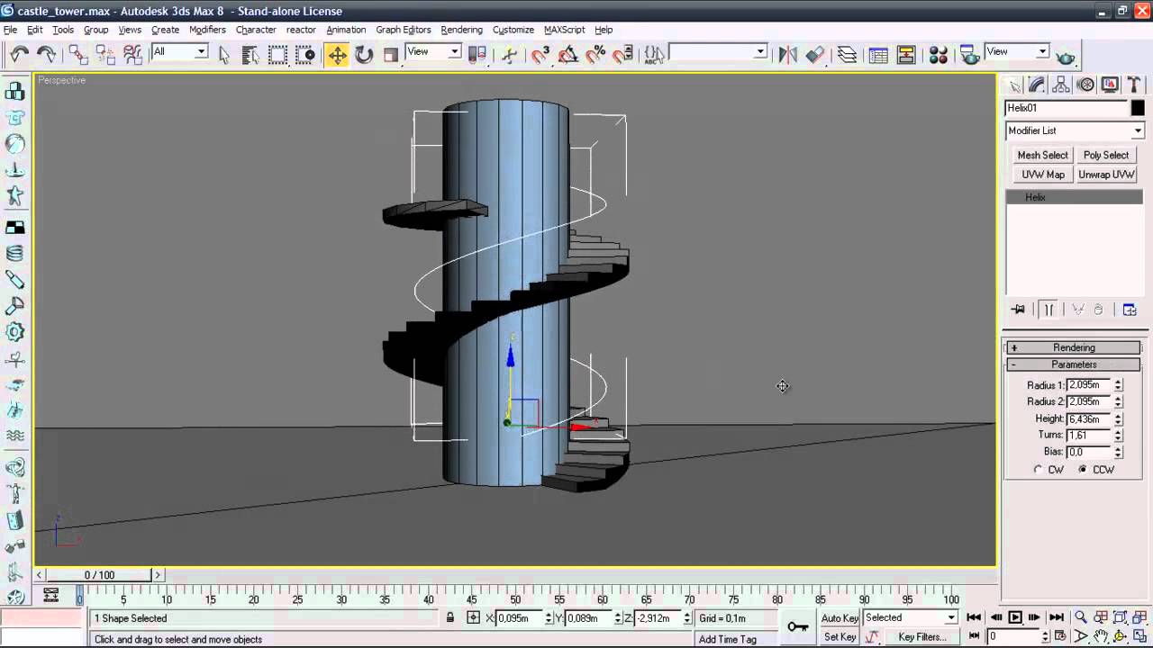Click the Bind to Space Warp icon
This screenshot has width=1153, height=648.
tap(132, 55)
